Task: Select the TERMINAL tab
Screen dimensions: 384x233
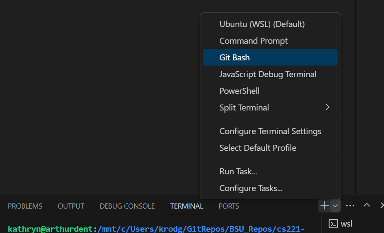Action: click(187, 206)
